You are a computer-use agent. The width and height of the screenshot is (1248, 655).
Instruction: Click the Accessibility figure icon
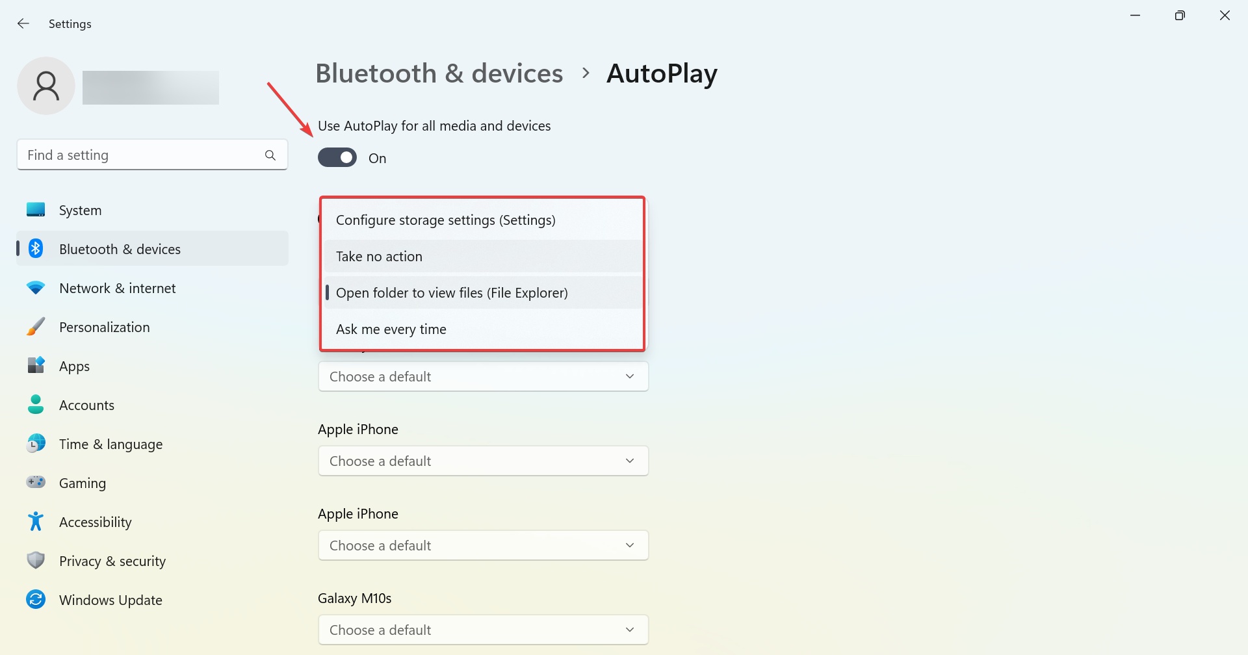pos(36,521)
